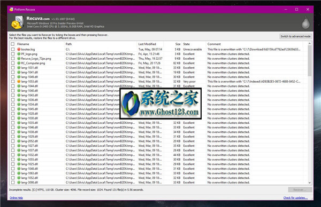Click the green dot beside lang-1055.dll
321x207 pixels.
[x=19, y=160]
